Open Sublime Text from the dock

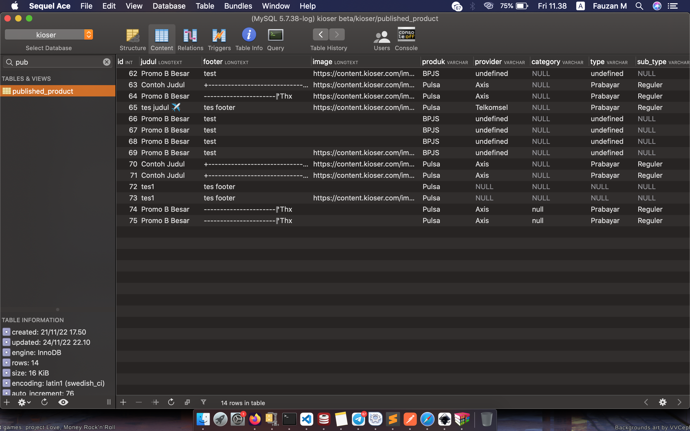pyautogui.click(x=393, y=419)
